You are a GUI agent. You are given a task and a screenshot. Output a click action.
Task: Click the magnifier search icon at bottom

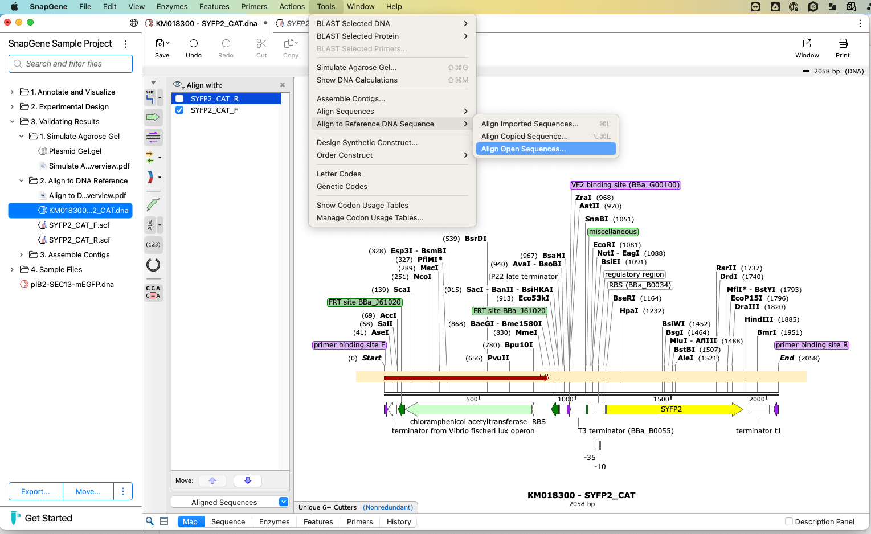[150, 521]
